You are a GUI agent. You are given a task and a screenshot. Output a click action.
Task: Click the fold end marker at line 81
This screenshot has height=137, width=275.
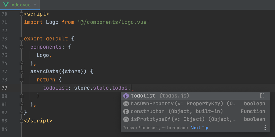(x=21, y=104)
